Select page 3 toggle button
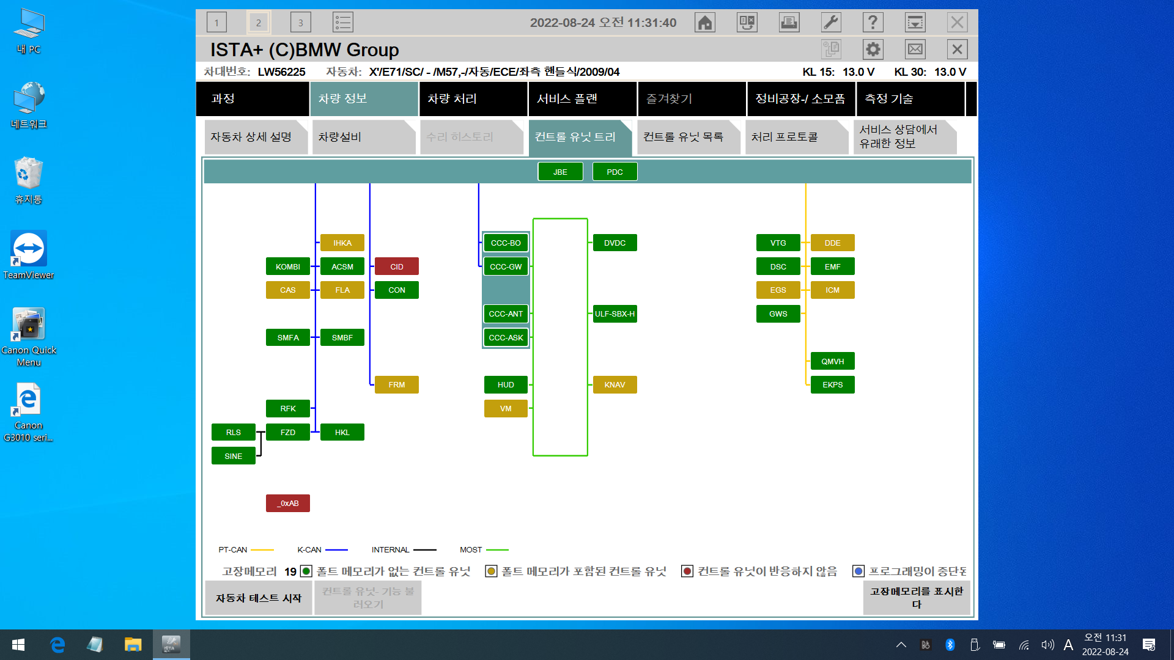The image size is (1174, 660). tap(300, 23)
